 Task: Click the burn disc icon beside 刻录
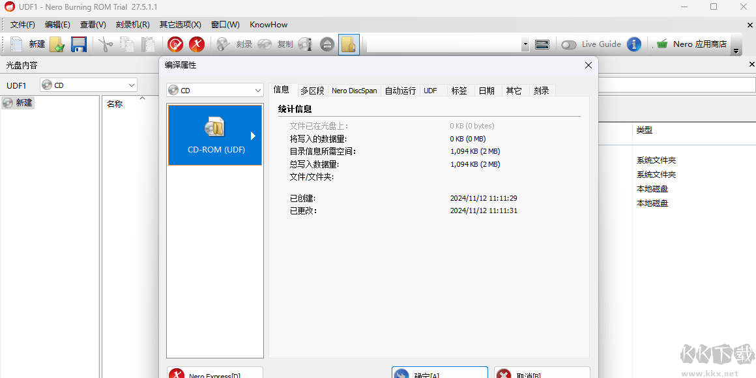coord(224,44)
